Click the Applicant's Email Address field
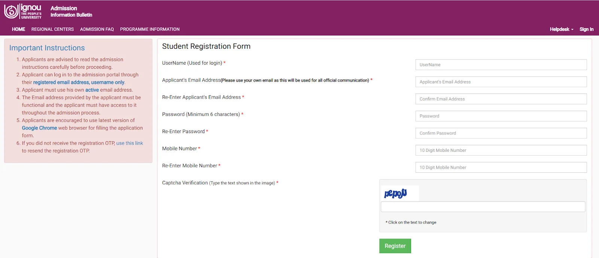599x258 pixels. tap(501, 82)
